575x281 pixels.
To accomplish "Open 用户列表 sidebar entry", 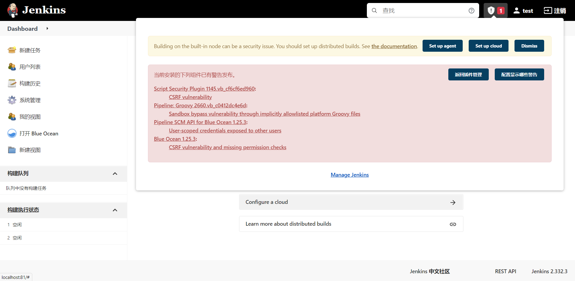I will pos(30,67).
